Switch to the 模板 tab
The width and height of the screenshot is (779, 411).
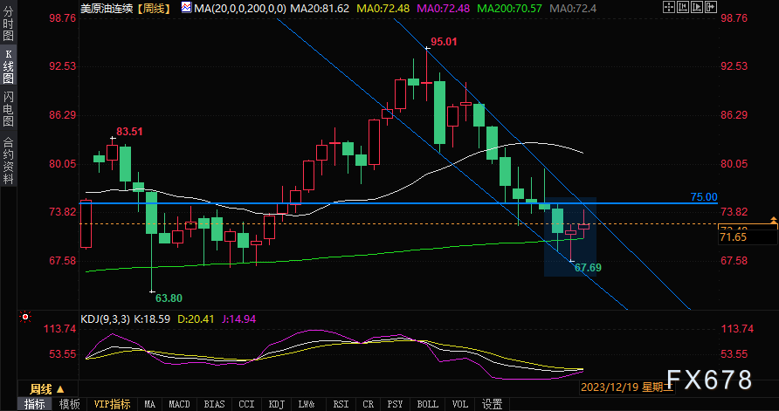tap(69, 404)
